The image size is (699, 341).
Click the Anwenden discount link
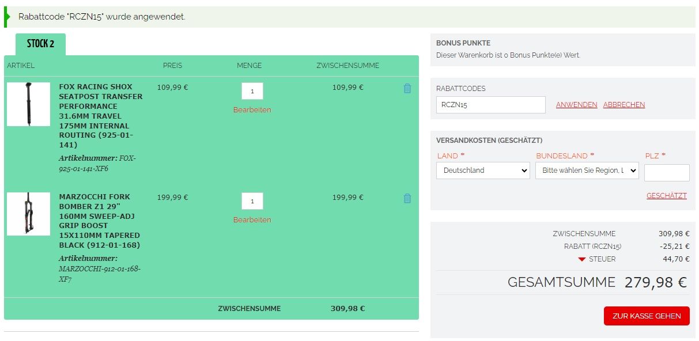[576, 105]
